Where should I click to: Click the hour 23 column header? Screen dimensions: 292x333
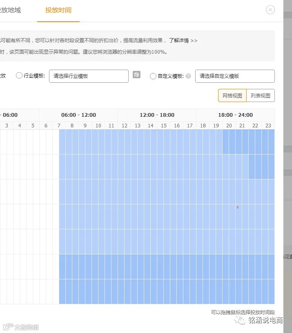(268, 125)
